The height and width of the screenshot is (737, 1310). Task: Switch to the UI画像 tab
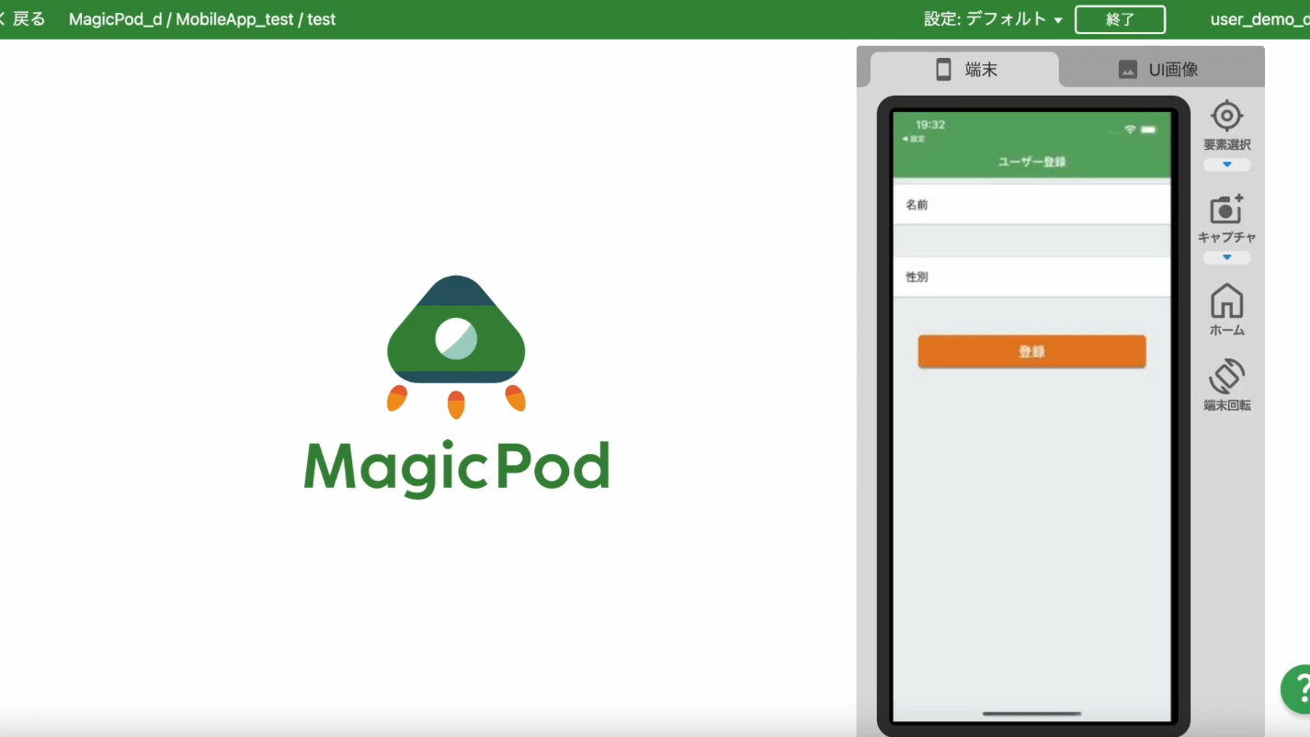[x=1160, y=69]
